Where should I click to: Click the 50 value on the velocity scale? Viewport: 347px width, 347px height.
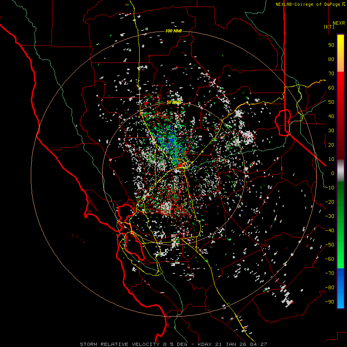click(331, 102)
